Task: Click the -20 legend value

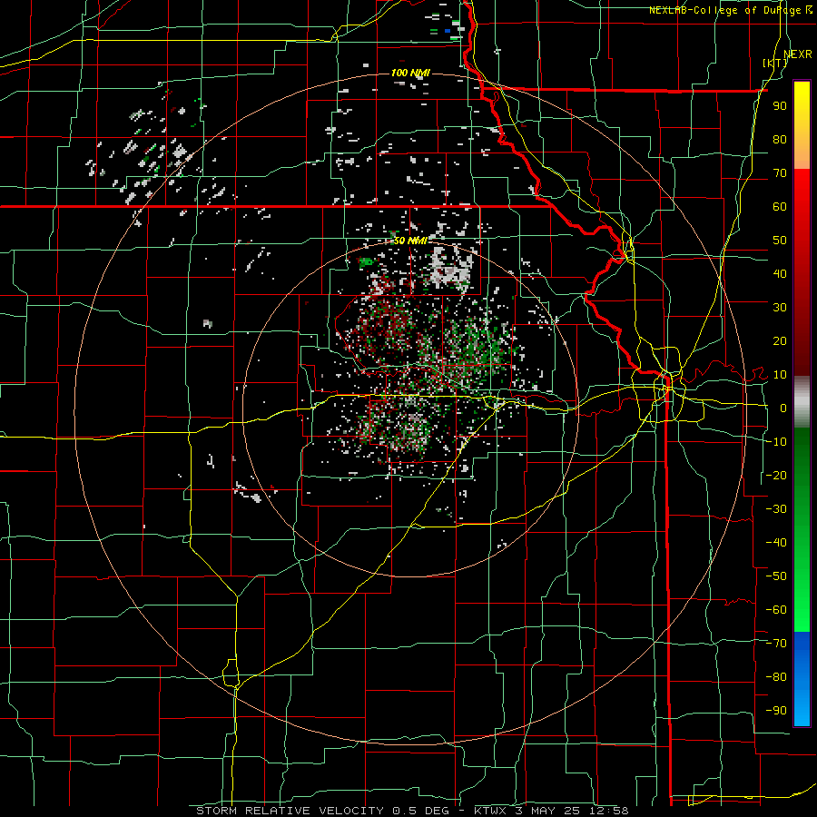Action: [776, 476]
